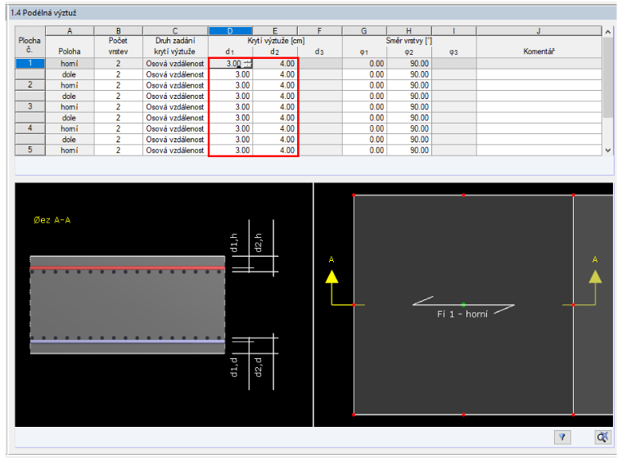The width and height of the screenshot is (622, 458).
Task: Click φ2 value 90.00 in surface 5 horní row
Action: 409,150
